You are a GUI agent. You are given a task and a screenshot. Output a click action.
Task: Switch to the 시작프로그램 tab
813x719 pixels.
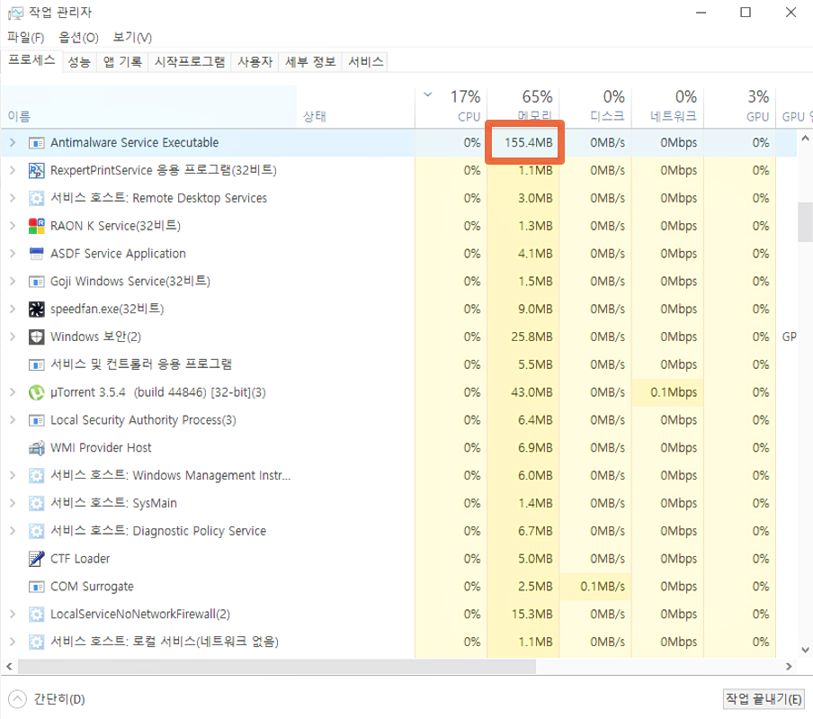[x=190, y=62]
